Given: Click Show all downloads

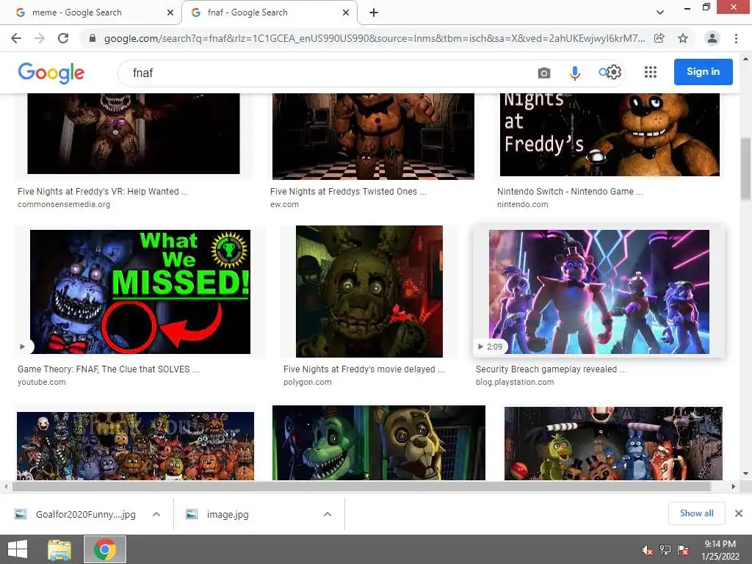Looking at the screenshot, I should (x=696, y=513).
